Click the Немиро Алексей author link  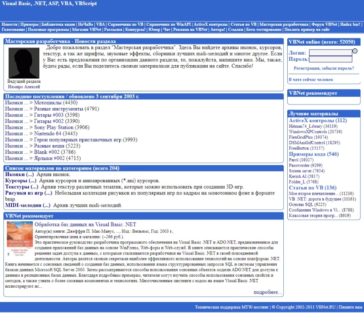pos(24,87)
